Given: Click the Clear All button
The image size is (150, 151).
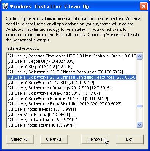Looking at the screenshot, I should pos(54,139).
